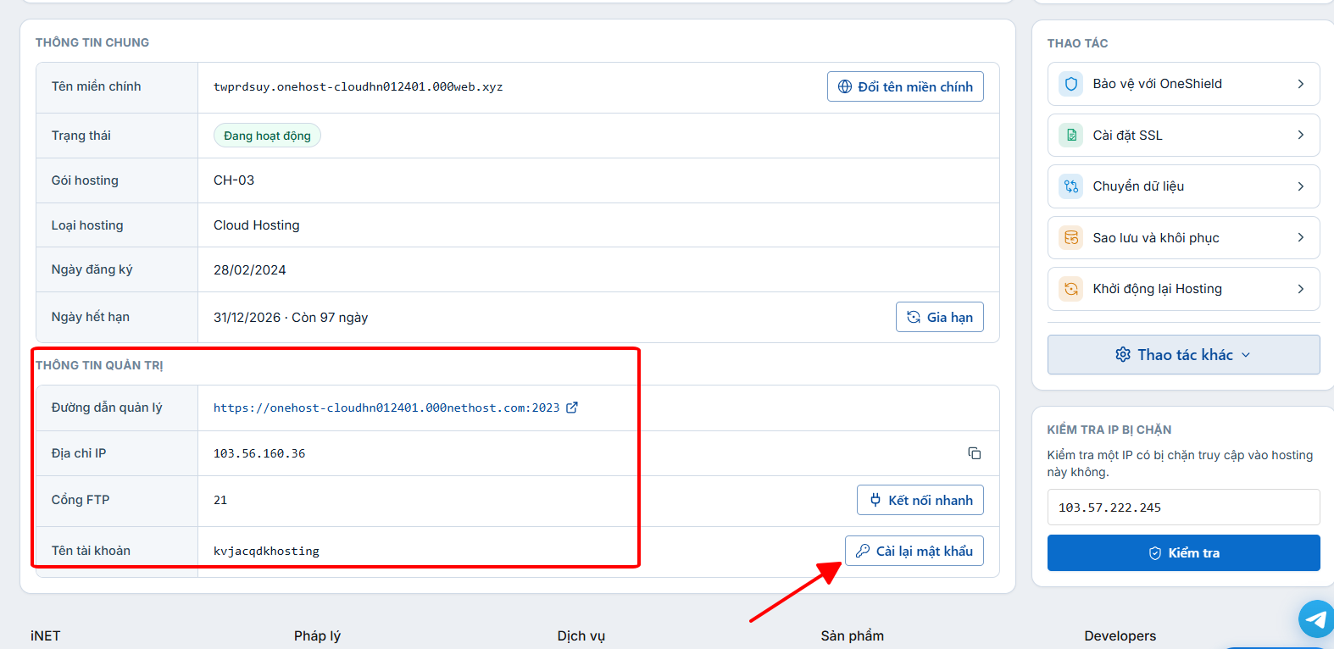
Task: Open the Telegram chat bubble
Action: tap(1316, 619)
